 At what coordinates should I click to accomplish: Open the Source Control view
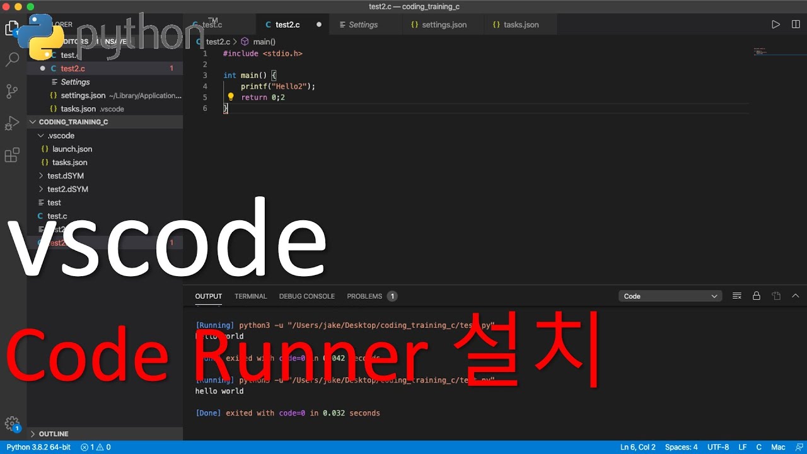[x=12, y=92]
